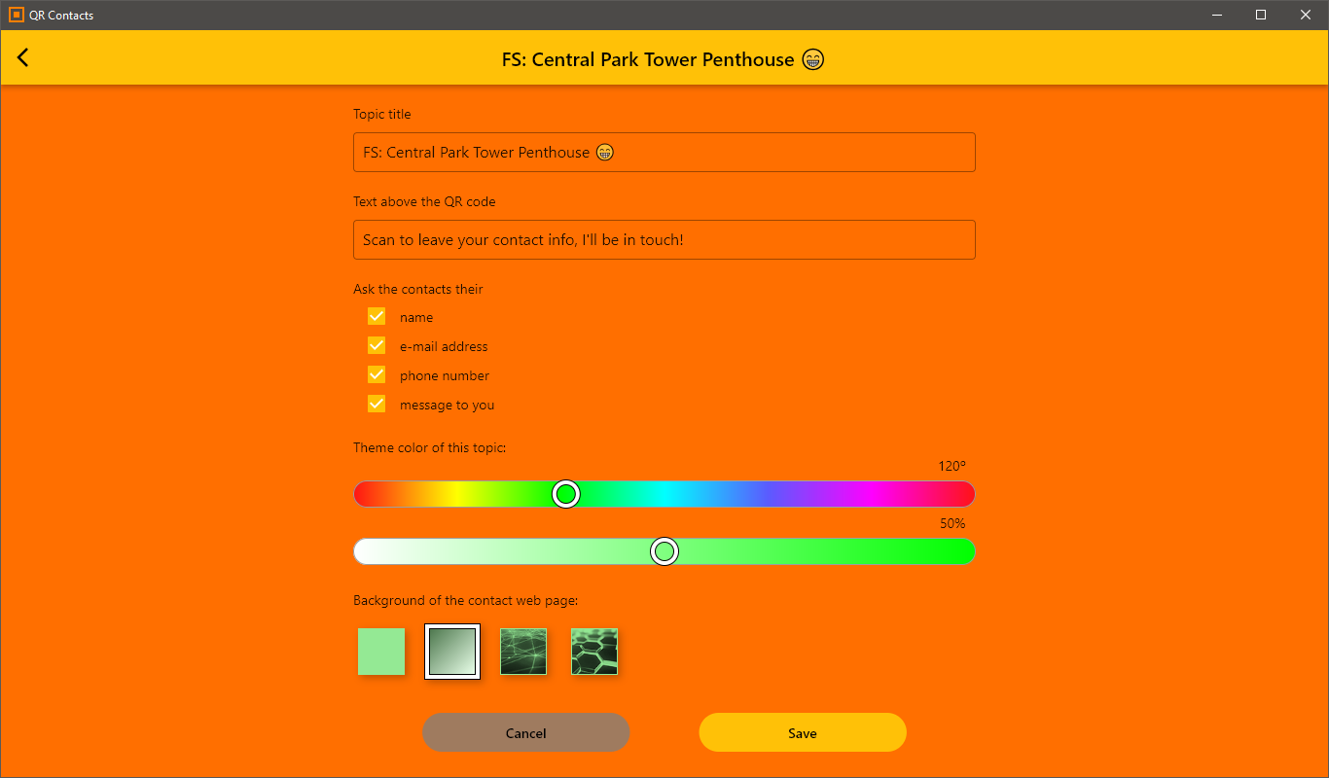Click the hue slider handle at 120°
This screenshot has height=778, width=1329.
[566, 494]
